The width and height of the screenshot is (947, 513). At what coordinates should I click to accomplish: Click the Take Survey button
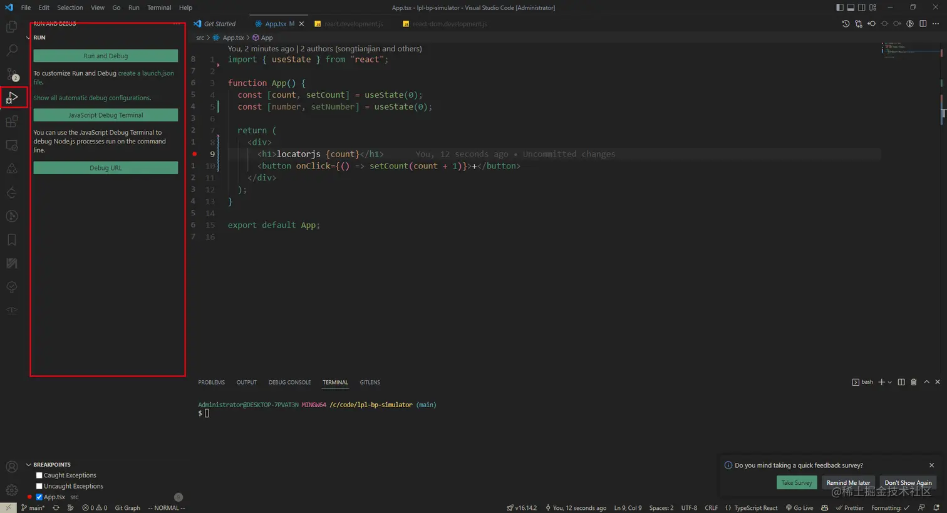coord(797,482)
